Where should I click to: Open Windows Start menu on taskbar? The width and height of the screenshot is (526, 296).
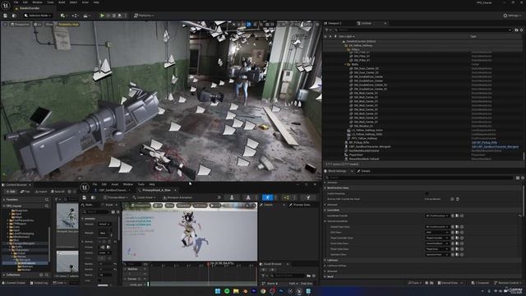point(217,291)
